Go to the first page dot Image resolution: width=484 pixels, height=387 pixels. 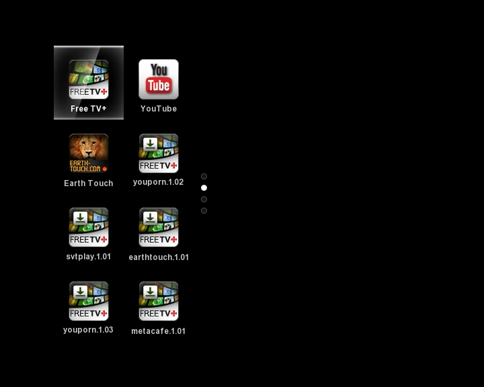point(204,176)
